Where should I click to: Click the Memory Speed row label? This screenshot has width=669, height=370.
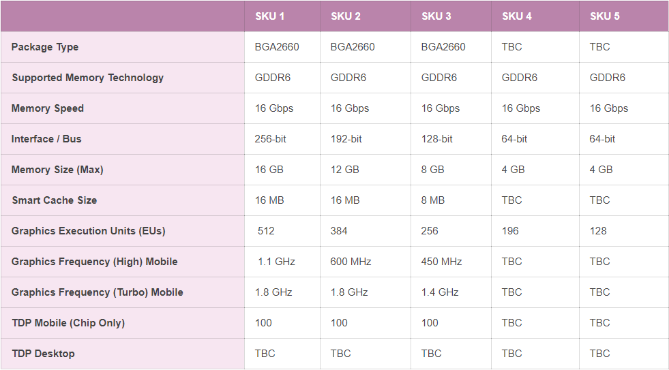click(x=48, y=108)
